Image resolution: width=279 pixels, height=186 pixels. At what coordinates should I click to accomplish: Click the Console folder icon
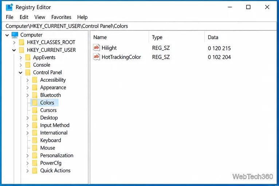click(x=28, y=65)
